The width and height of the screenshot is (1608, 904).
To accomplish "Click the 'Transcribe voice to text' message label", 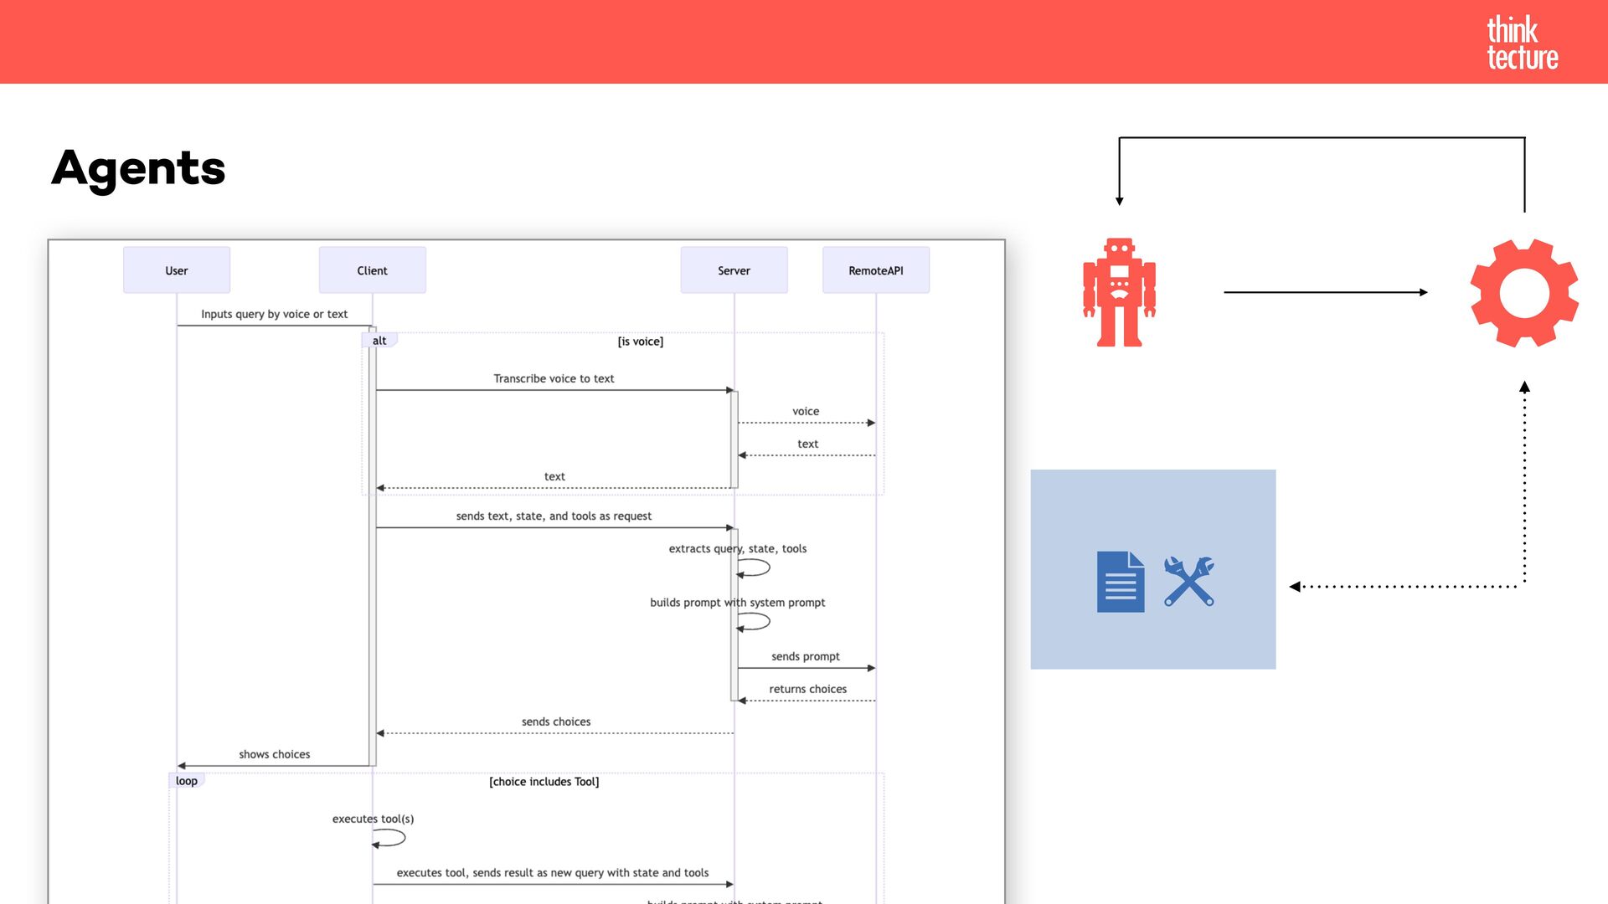I will 554,378.
